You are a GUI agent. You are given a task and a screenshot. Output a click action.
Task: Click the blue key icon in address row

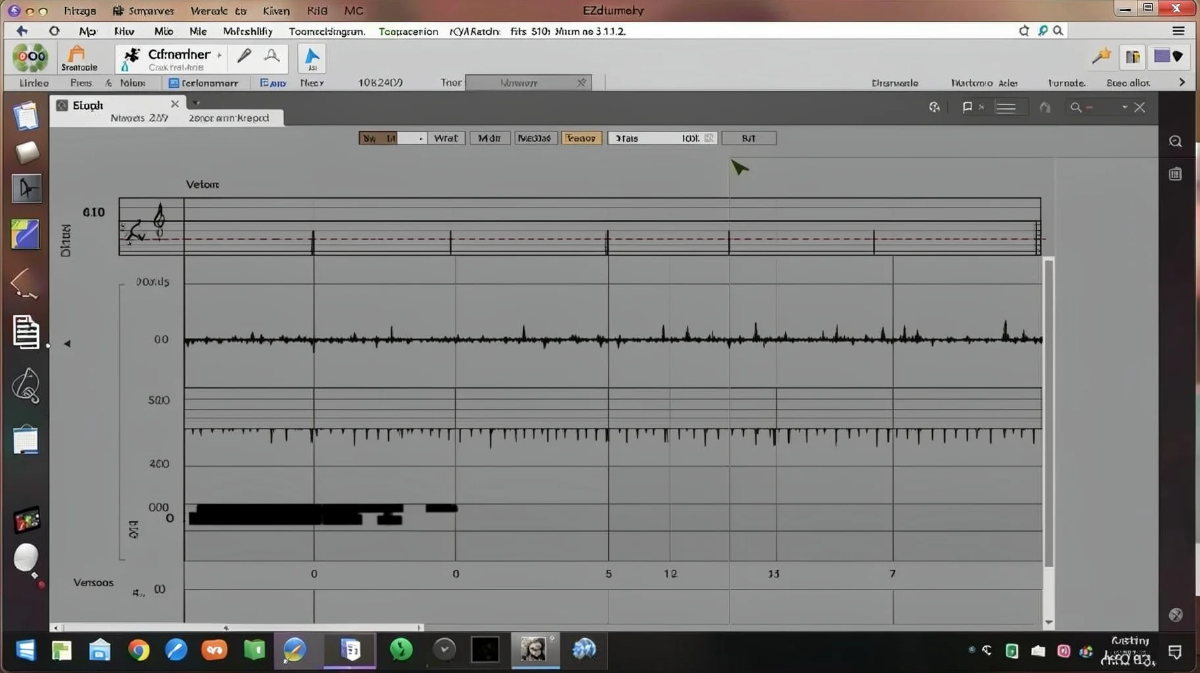(1042, 31)
